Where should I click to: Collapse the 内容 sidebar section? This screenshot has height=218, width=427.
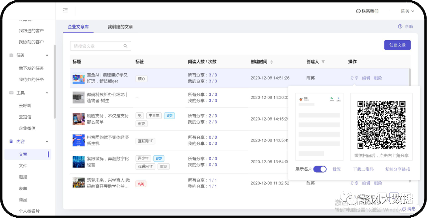coord(47,142)
